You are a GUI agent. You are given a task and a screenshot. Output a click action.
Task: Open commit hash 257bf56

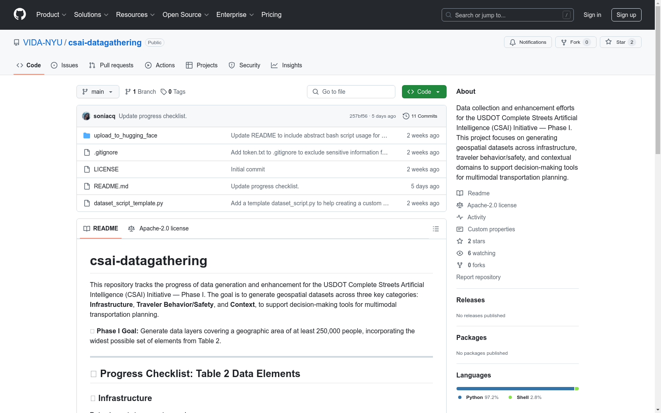click(x=358, y=116)
